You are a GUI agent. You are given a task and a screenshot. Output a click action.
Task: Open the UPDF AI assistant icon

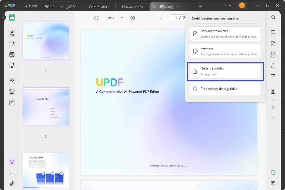(273, 173)
